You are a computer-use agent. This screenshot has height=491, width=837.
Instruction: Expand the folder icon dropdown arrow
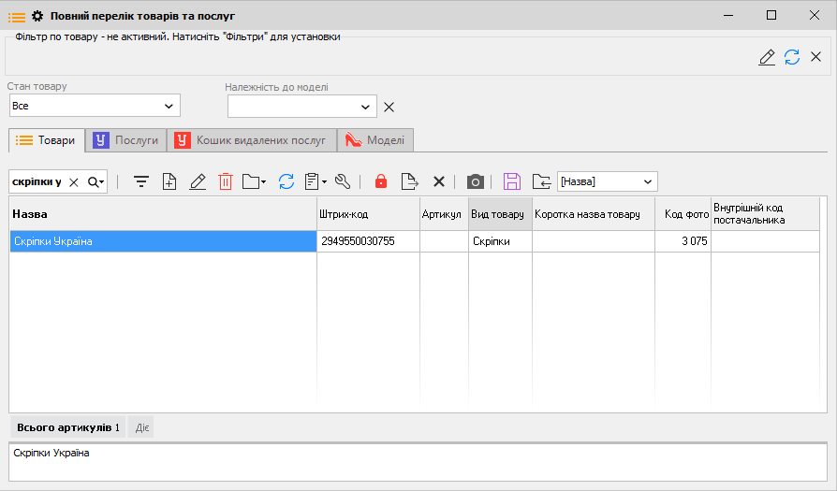point(264,182)
